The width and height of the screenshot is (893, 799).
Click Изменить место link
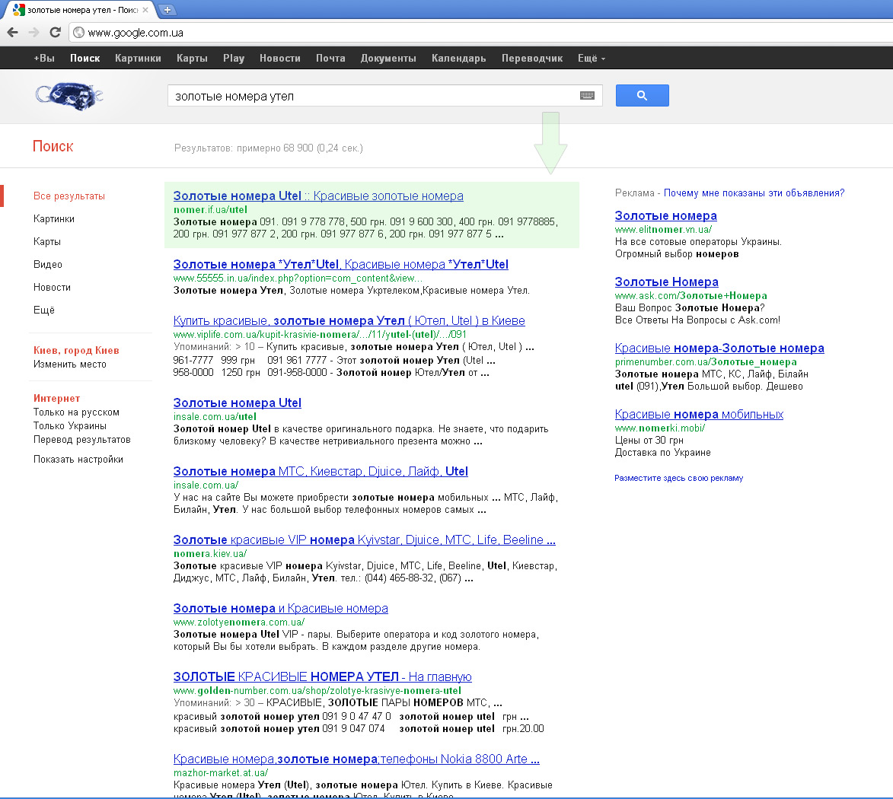(69, 364)
